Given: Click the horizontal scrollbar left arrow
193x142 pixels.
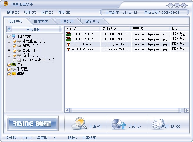Looking at the screenshot, I should (x=67, y=110).
